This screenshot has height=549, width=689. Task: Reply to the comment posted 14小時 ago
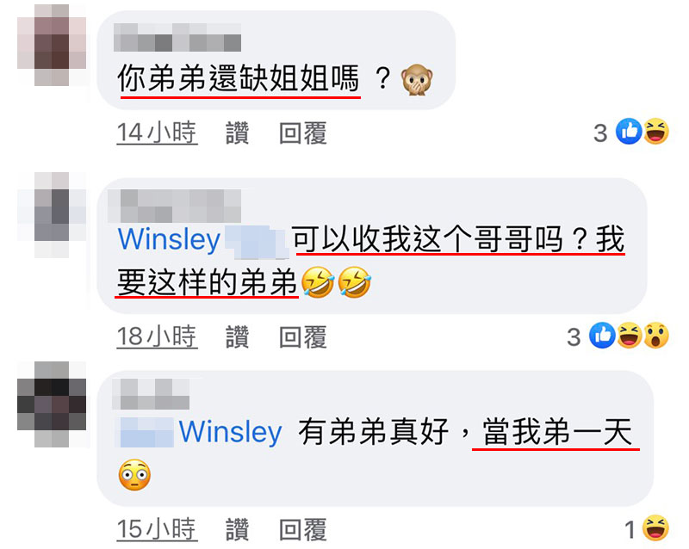click(303, 133)
